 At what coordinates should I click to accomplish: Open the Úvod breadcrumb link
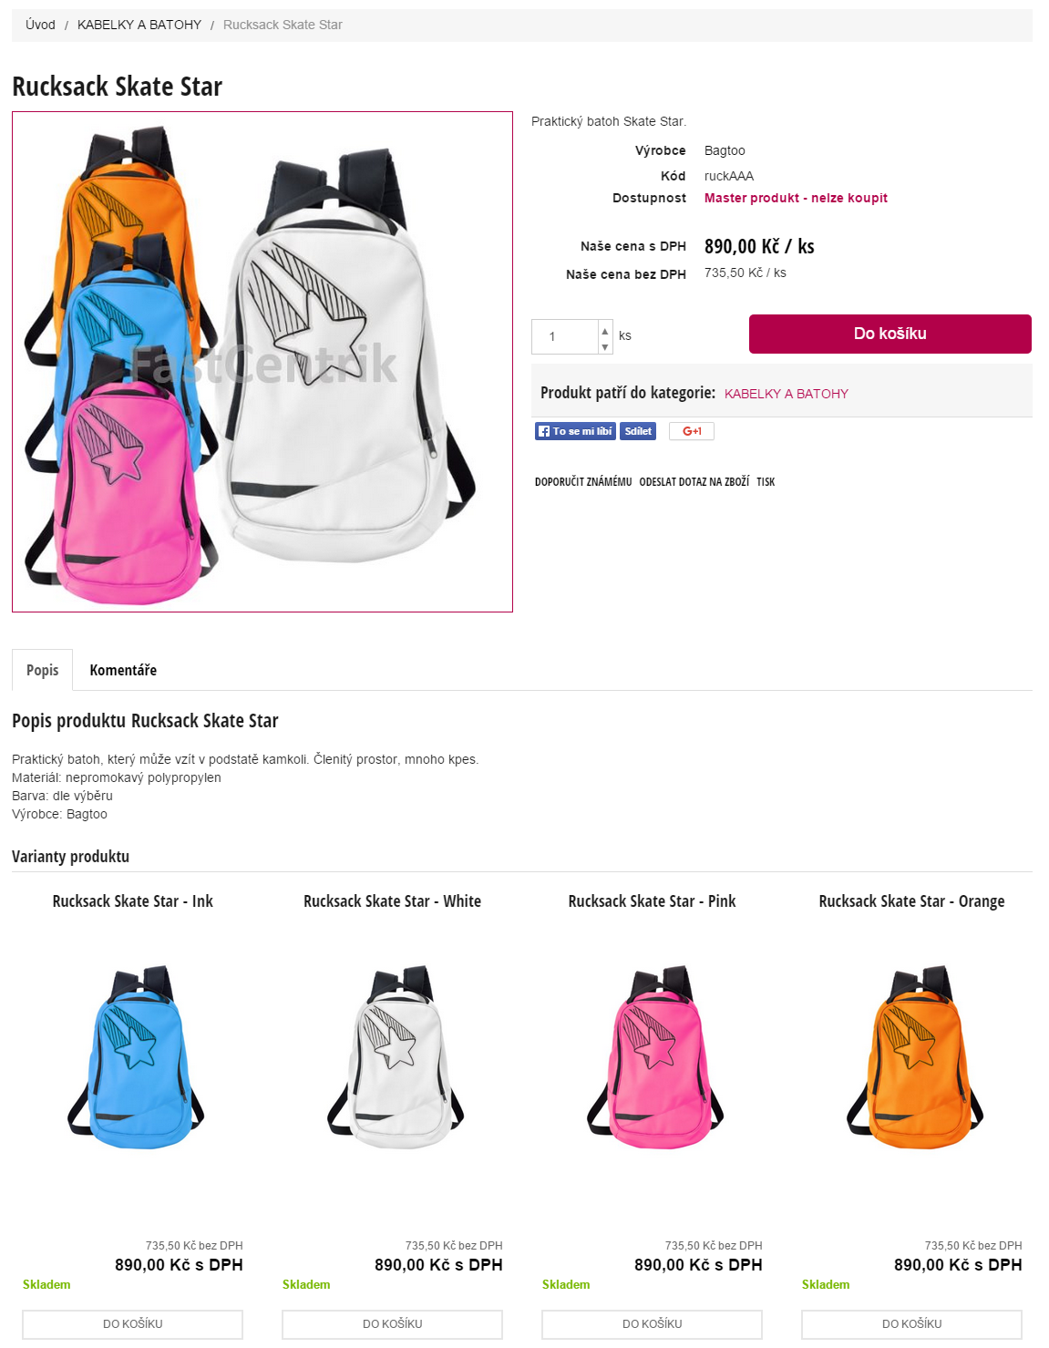(40, 25)
